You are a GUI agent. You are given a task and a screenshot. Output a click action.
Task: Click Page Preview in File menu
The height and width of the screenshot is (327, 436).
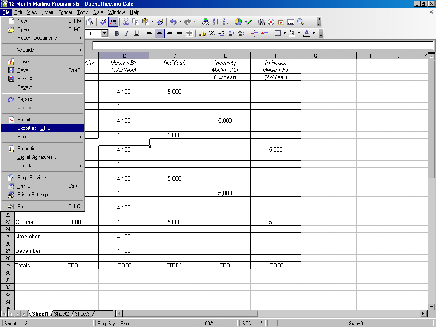pos(32,178)
